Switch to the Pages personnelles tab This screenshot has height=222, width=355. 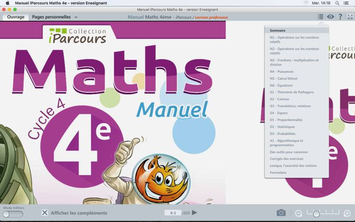pos(51,17)
